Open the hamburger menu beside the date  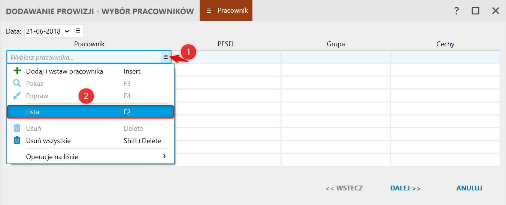coord(78,31)
